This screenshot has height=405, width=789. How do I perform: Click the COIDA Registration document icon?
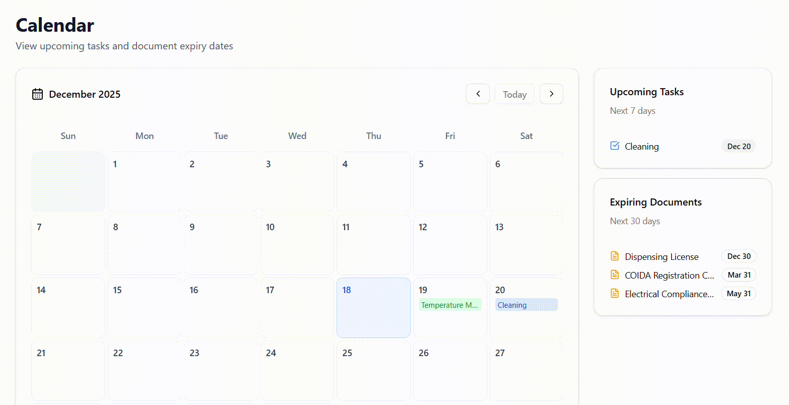point(615,274)
